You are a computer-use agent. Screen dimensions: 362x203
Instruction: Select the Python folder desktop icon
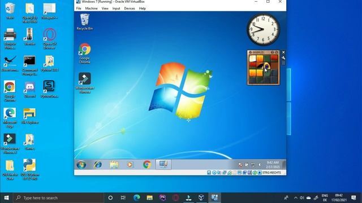pyautogui.click(x=49, y=64)
